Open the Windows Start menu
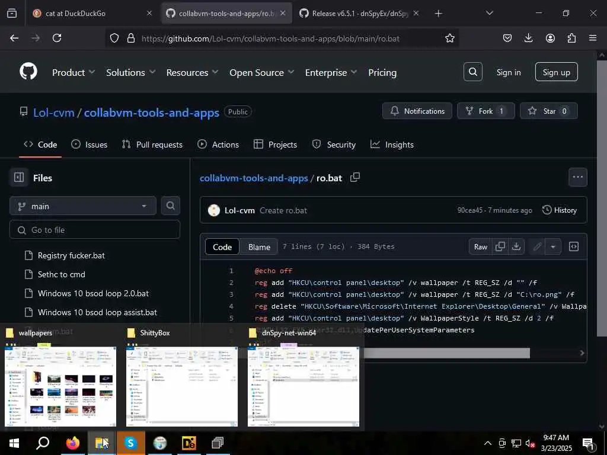 14,443
